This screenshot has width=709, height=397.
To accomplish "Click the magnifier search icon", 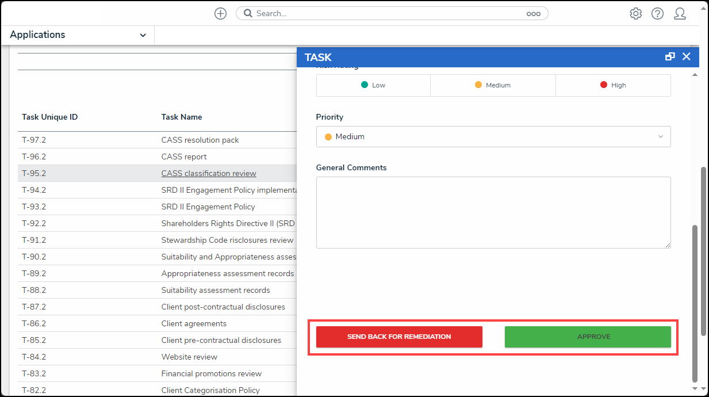I will tap(248, 13).
